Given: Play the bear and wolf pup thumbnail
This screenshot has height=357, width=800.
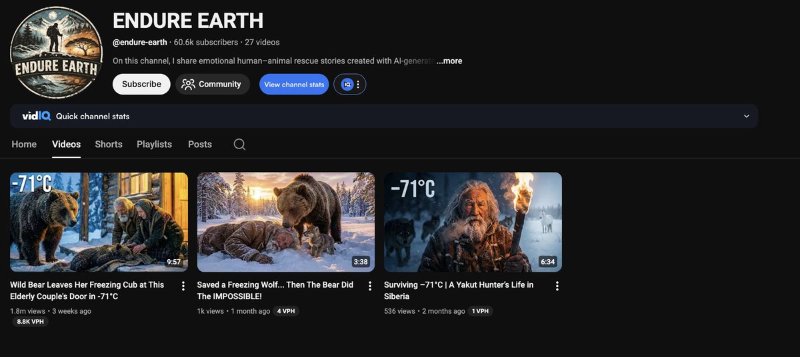Looking at the screenshot, I should 286,222.
